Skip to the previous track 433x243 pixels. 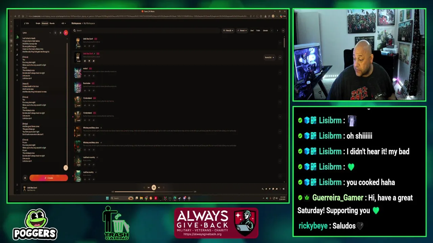[148, 188]
